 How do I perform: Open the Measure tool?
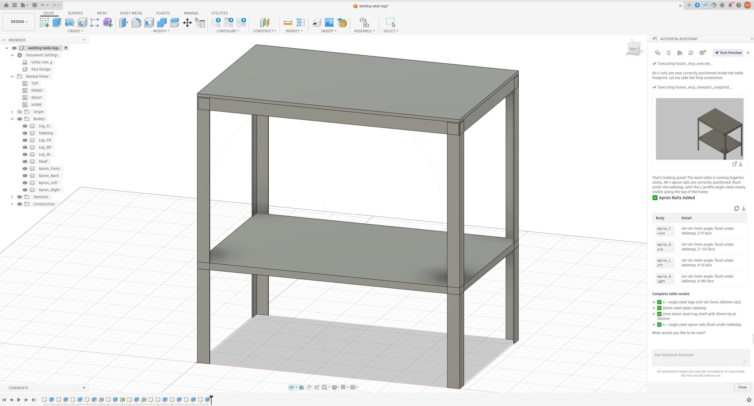click(288, 23)
